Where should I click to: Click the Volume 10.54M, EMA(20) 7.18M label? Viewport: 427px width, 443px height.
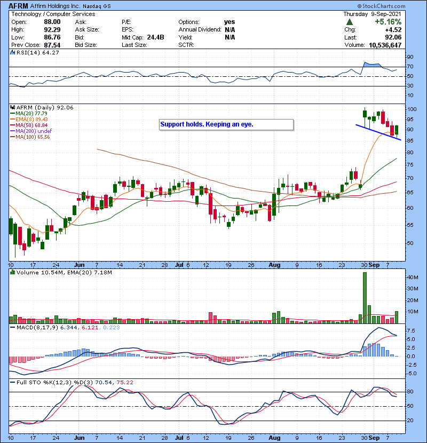[x=64, y=273]
